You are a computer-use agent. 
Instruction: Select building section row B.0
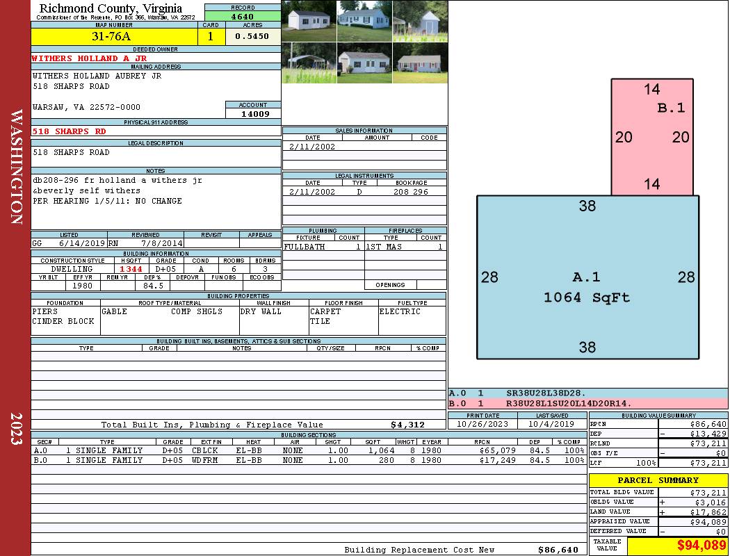click(309, 460)
